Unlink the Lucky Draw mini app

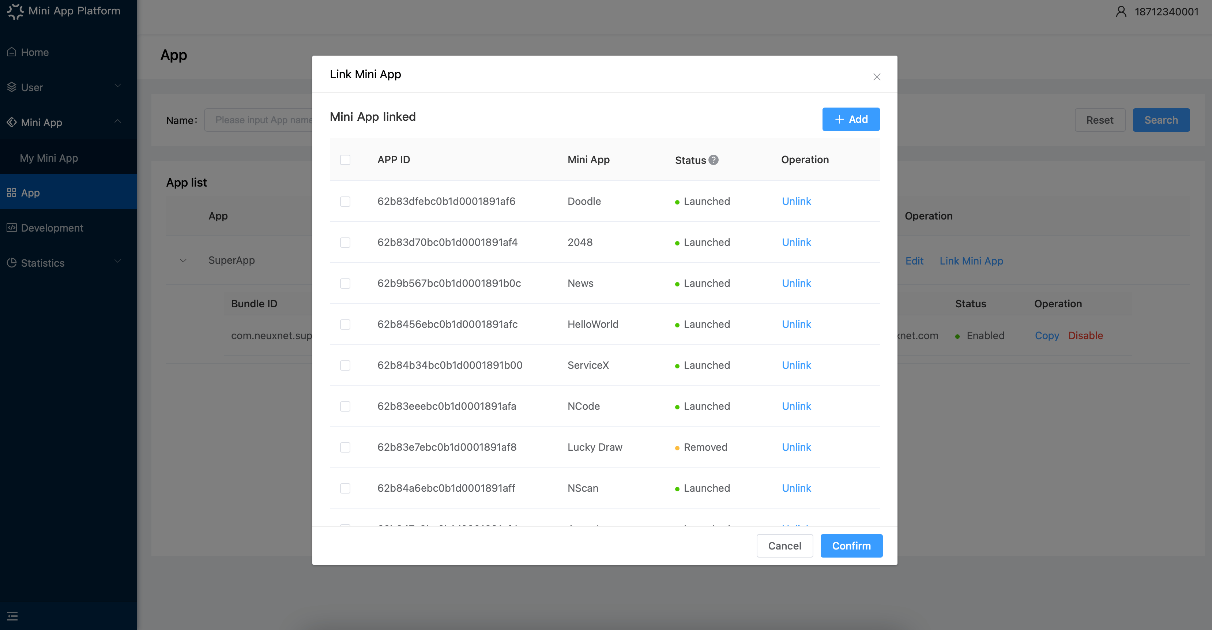click(796, 447)
